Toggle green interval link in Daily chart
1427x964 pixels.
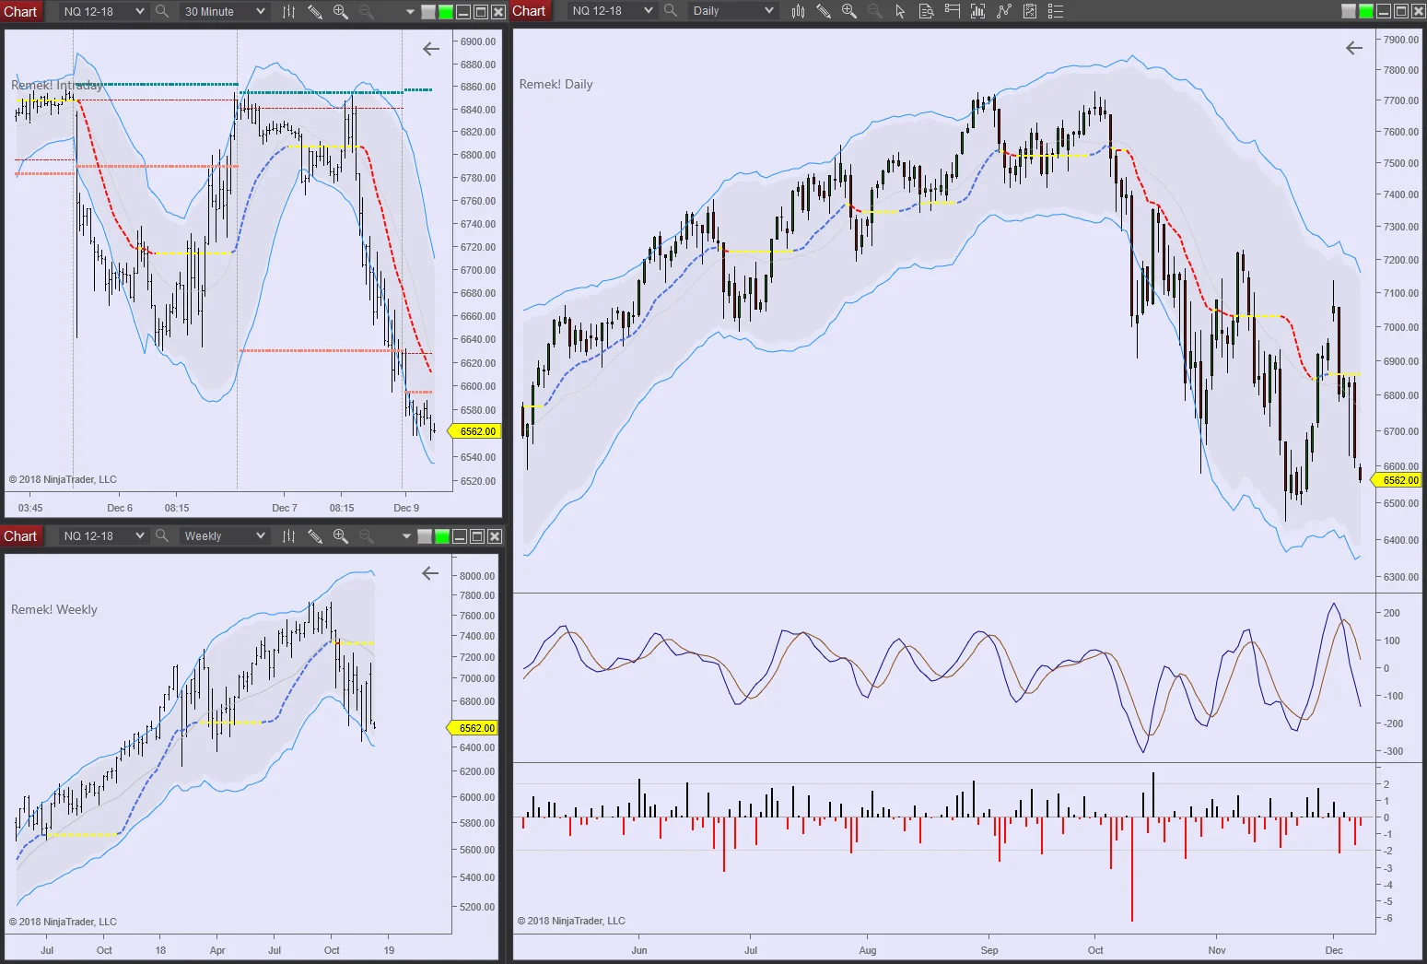(1366, 11)
